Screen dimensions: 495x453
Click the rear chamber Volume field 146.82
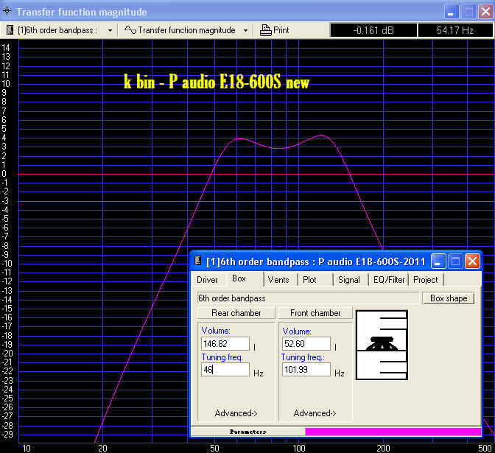coord(225,343)
